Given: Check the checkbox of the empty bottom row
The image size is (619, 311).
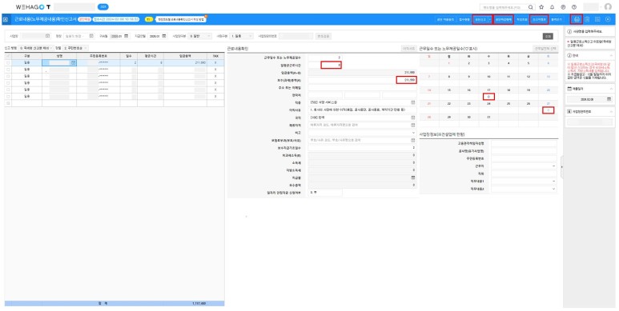Looking at the screenshot, I should pyautogui.click(x=8, y=103).
